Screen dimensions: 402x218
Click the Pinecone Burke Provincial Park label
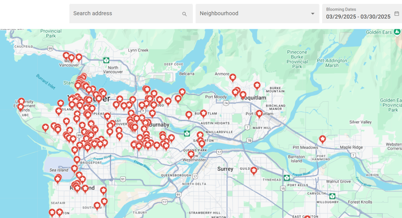click(x=297, y=59)
